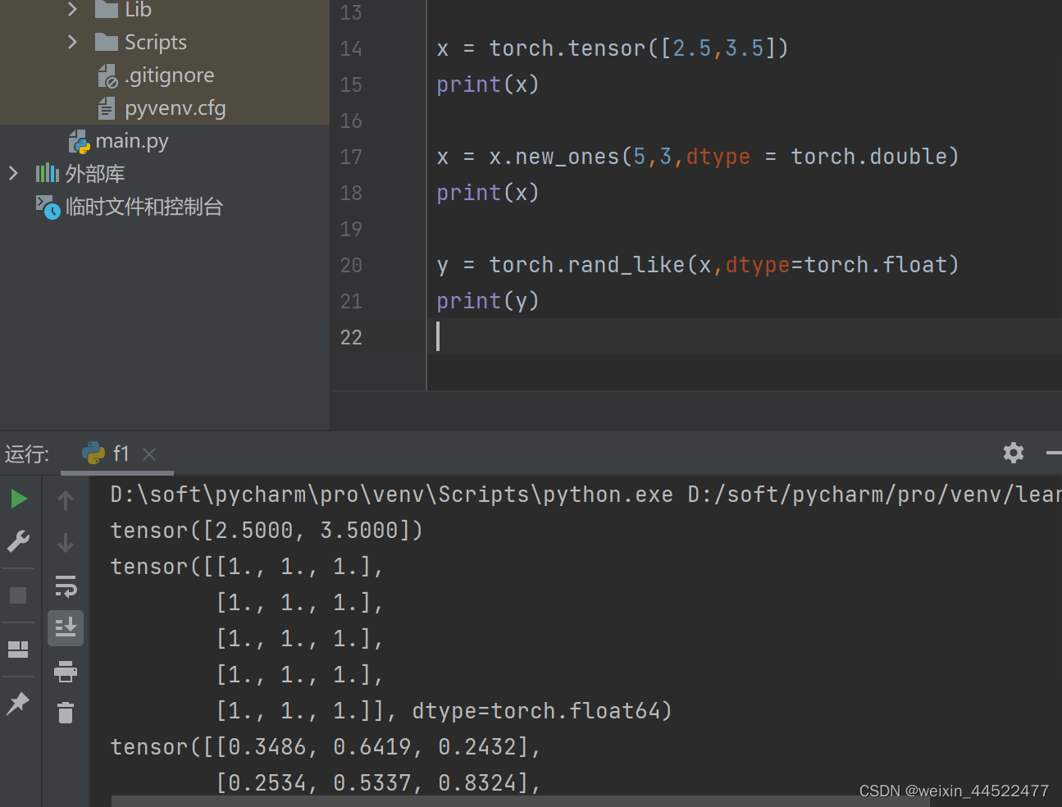Pin the run tab
The height and width of the screenshot is (807, 1062).
tap(18, 703)
